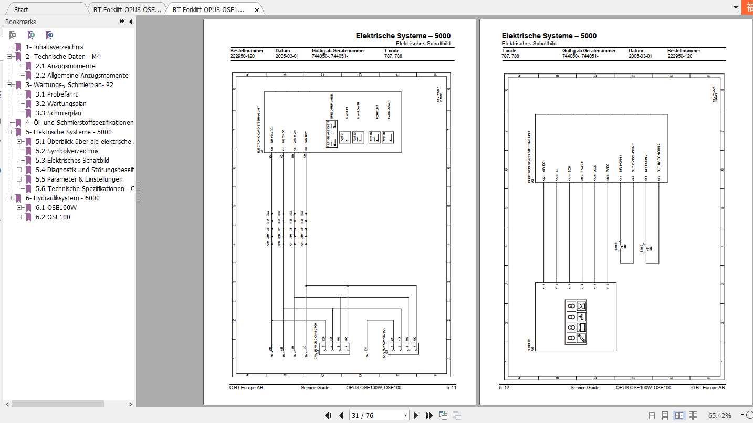Go to next page arrow

[416, 415]
